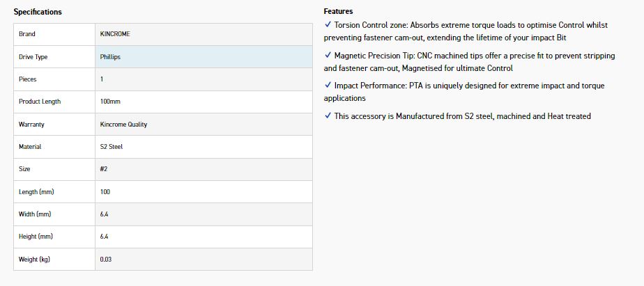
Task: Click the Features heading
Action: (338, 11)
